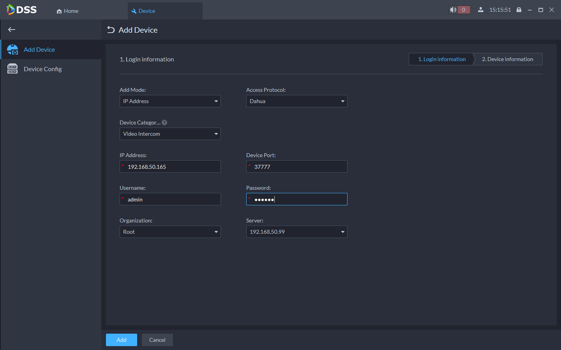Click return icon beside Add Device title
Screen dimensions: 561x350
(x=111, y=30)
